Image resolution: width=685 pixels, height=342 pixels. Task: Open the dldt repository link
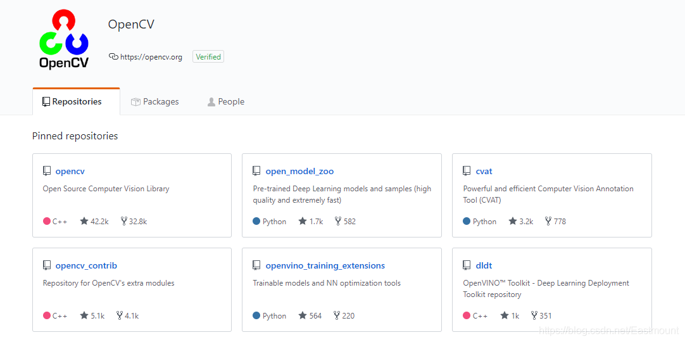(484, 265)
